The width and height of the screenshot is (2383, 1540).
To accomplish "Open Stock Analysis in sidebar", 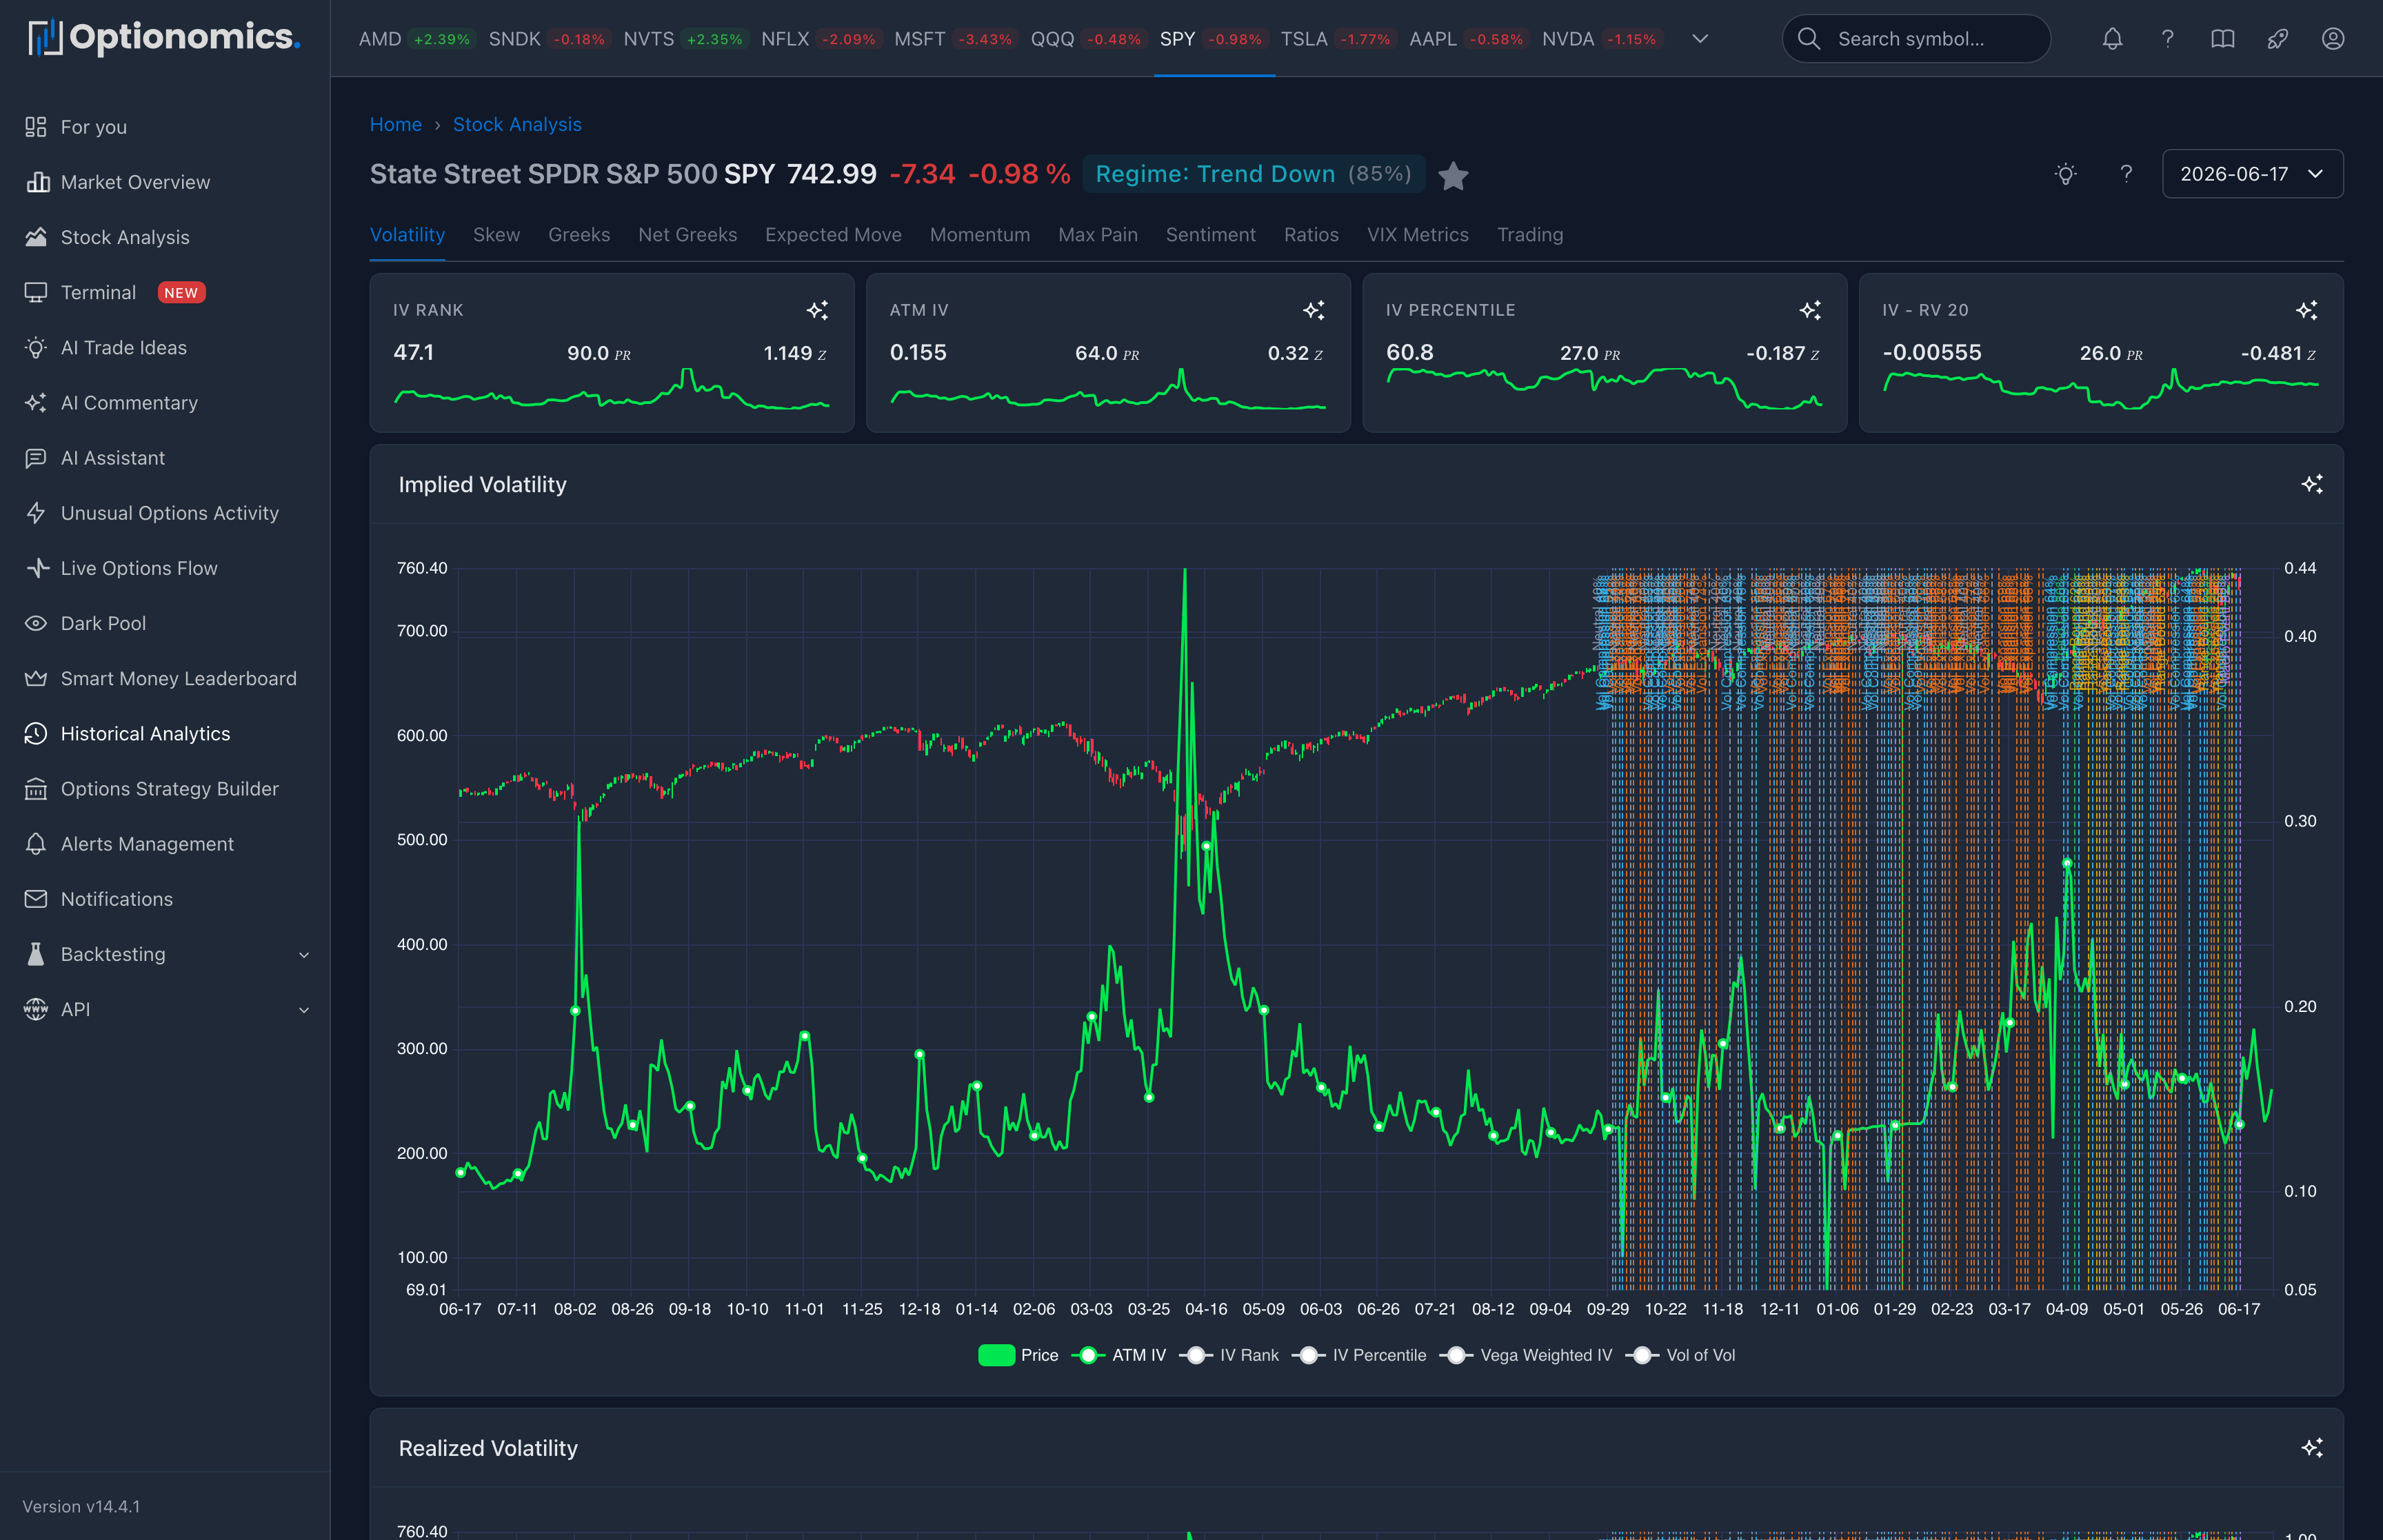I will [x=165, y=237].
